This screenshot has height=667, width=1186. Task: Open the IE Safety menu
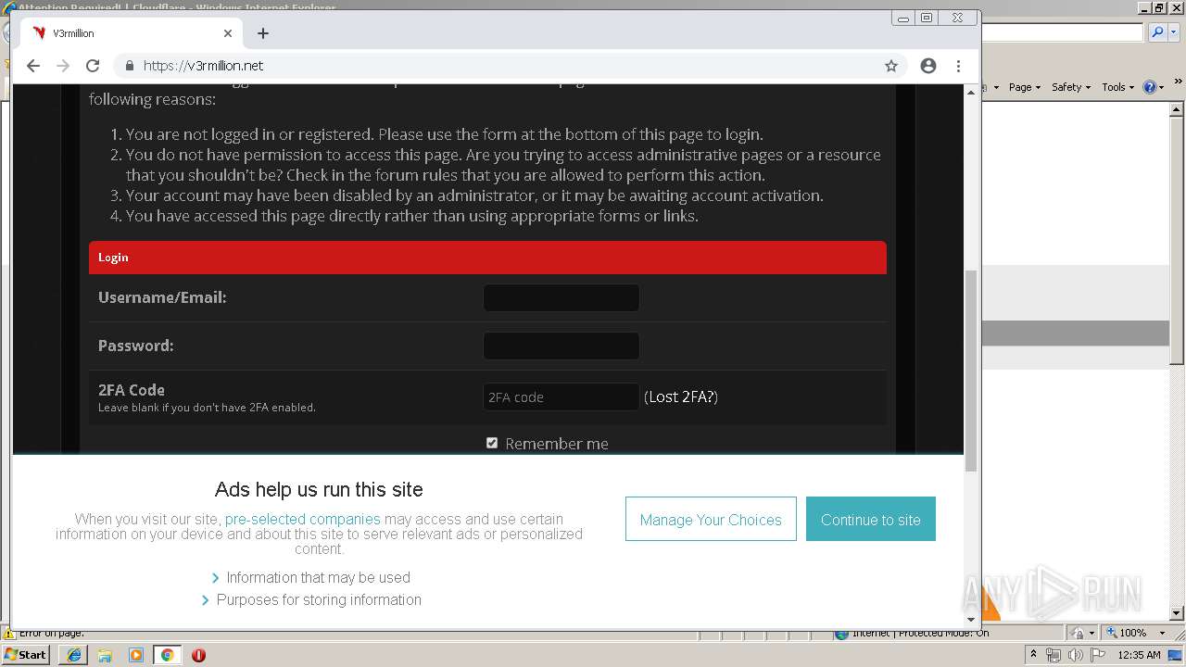1071,87
